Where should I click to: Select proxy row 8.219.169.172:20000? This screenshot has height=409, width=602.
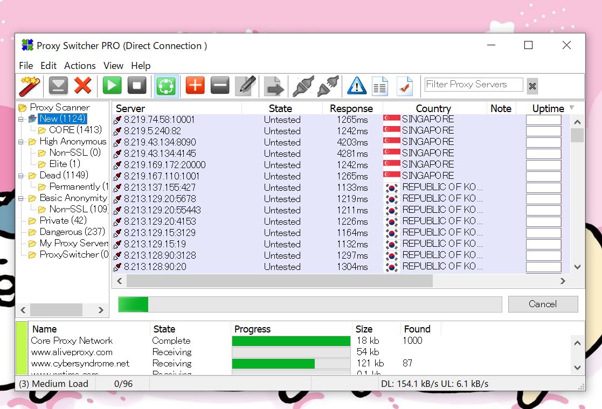coord(340,165)
